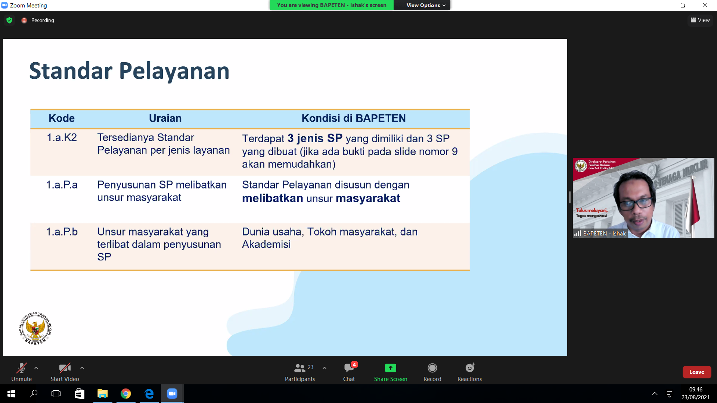Image resolution: width=717 pixels, height=403 pixels.
Task: Open Windows Start menu
Action: pyautogui.click(x=11, y=394)
